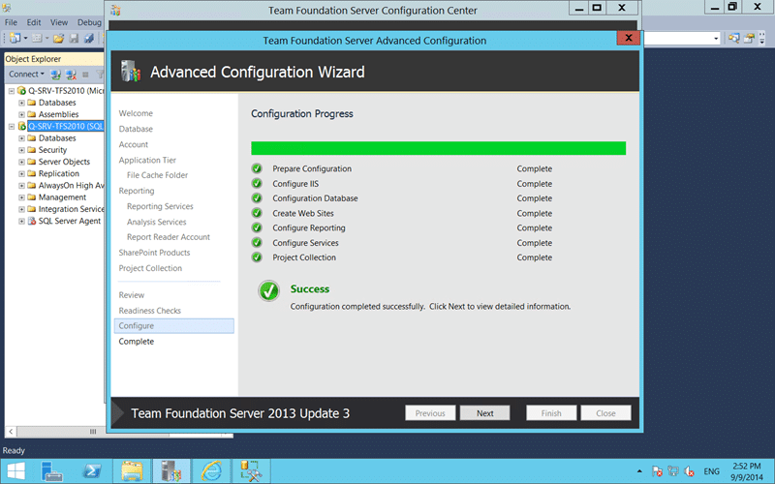775x484 pixels.
Task: Select the Reporting Services step text
Action: pos(160,206)
